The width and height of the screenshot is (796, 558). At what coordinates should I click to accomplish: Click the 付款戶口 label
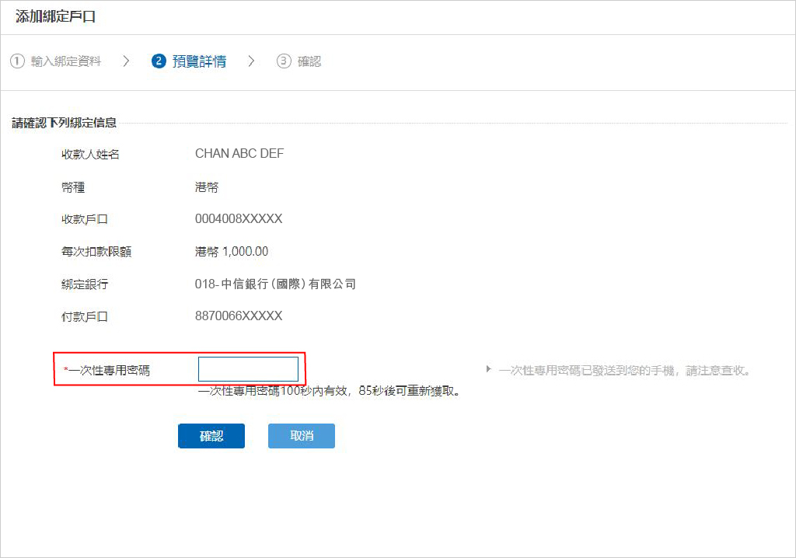pos(84,317)
